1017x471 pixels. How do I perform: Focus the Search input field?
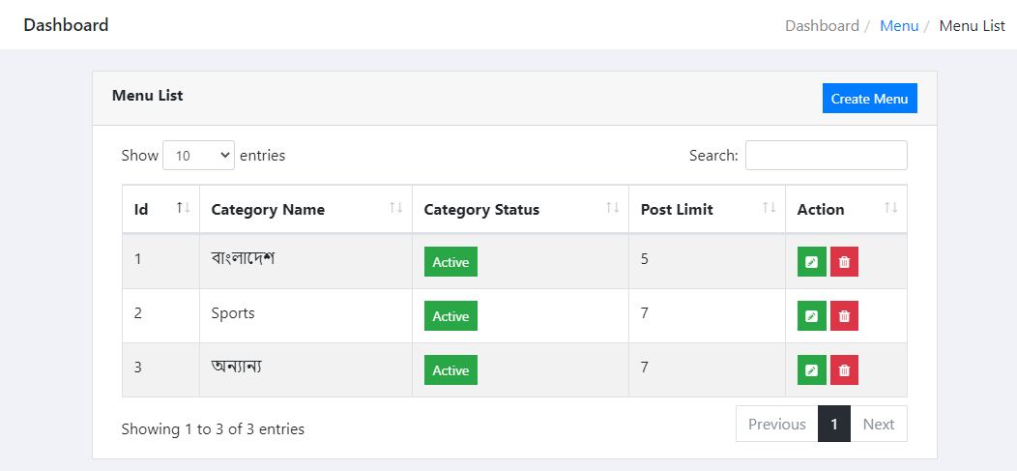click(826, 155)
